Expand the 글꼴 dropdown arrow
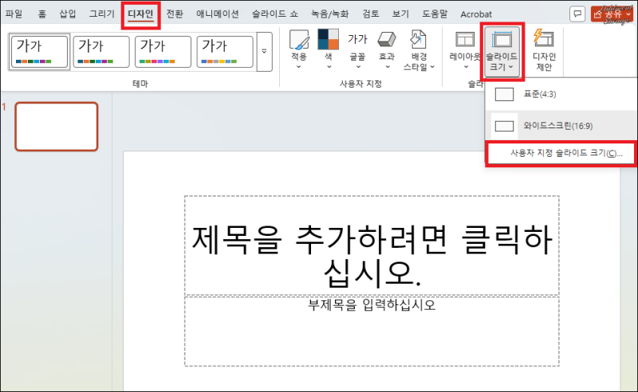Screen dimensions: 638x392 click(358, 67)
